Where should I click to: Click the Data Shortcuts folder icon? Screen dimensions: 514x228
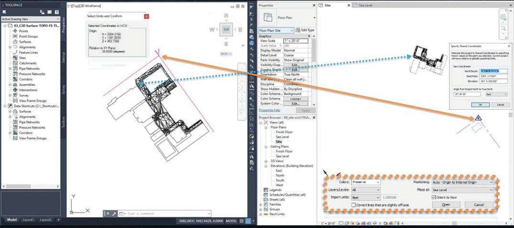coord(10,106)
